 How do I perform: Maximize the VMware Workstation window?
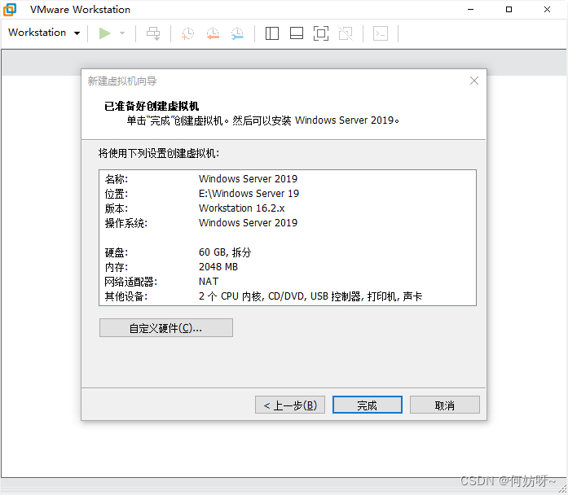pos(509,10)
